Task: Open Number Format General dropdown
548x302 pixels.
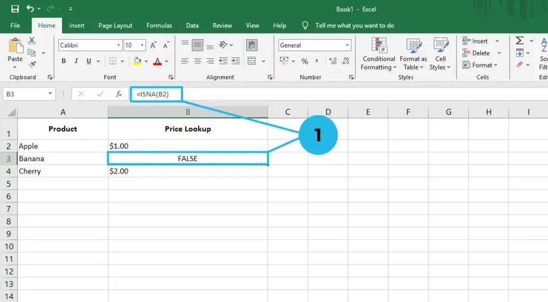Action: point(347,45)
